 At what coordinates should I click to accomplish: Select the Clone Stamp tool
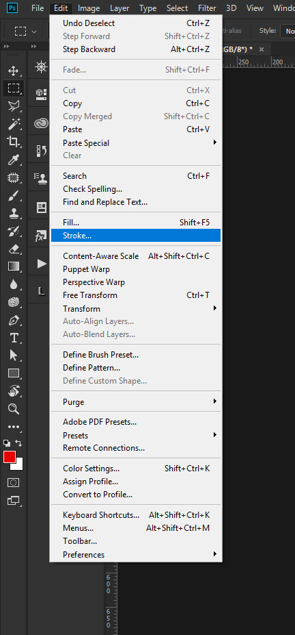tap(14, 214)
